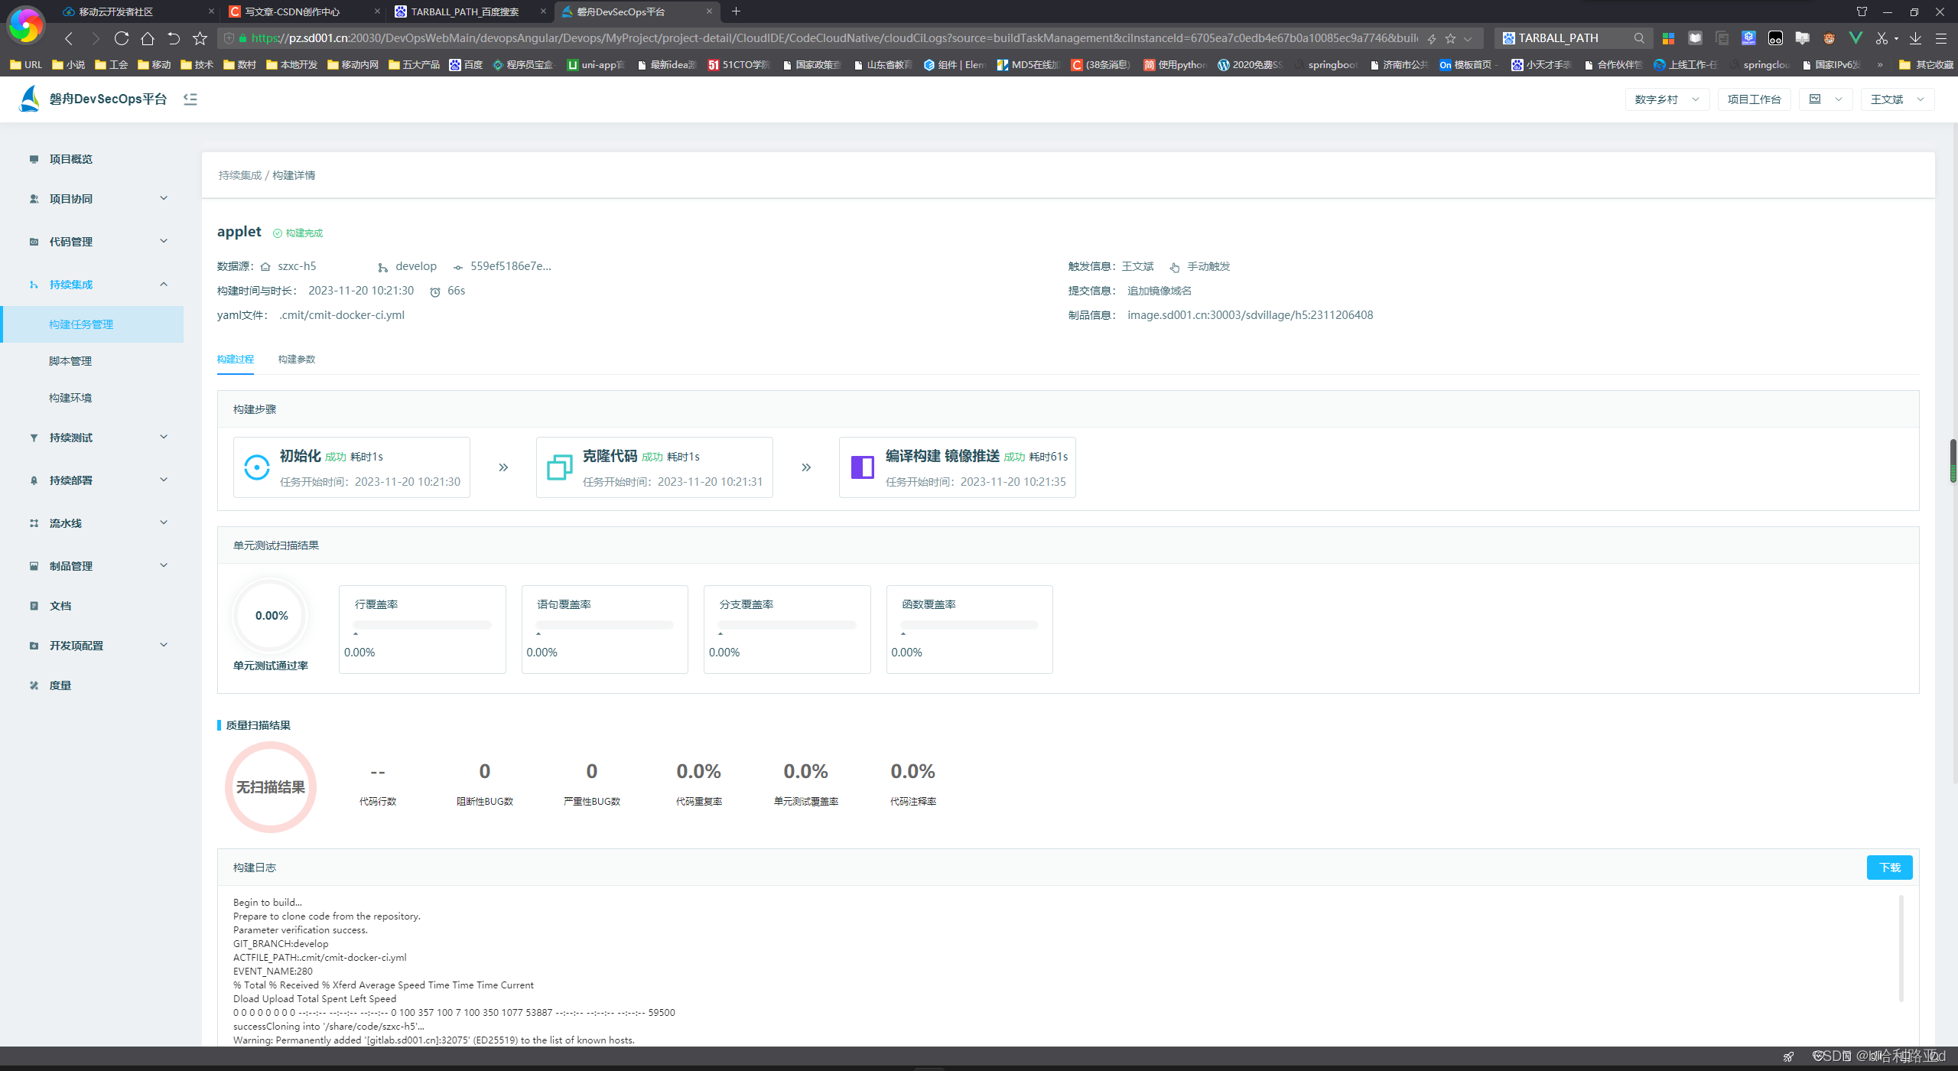Viewport: 1958px width, 1071px height.
Task: Select the 构建过程 tab
Action: pos(235,360)
